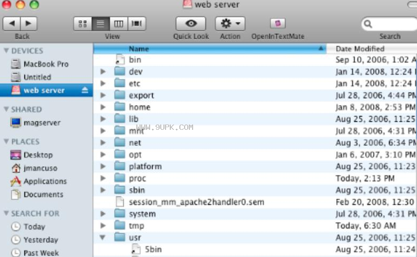Screen dimensions: 417x257
Task: Expand the export folder
Action: [103, 95]
